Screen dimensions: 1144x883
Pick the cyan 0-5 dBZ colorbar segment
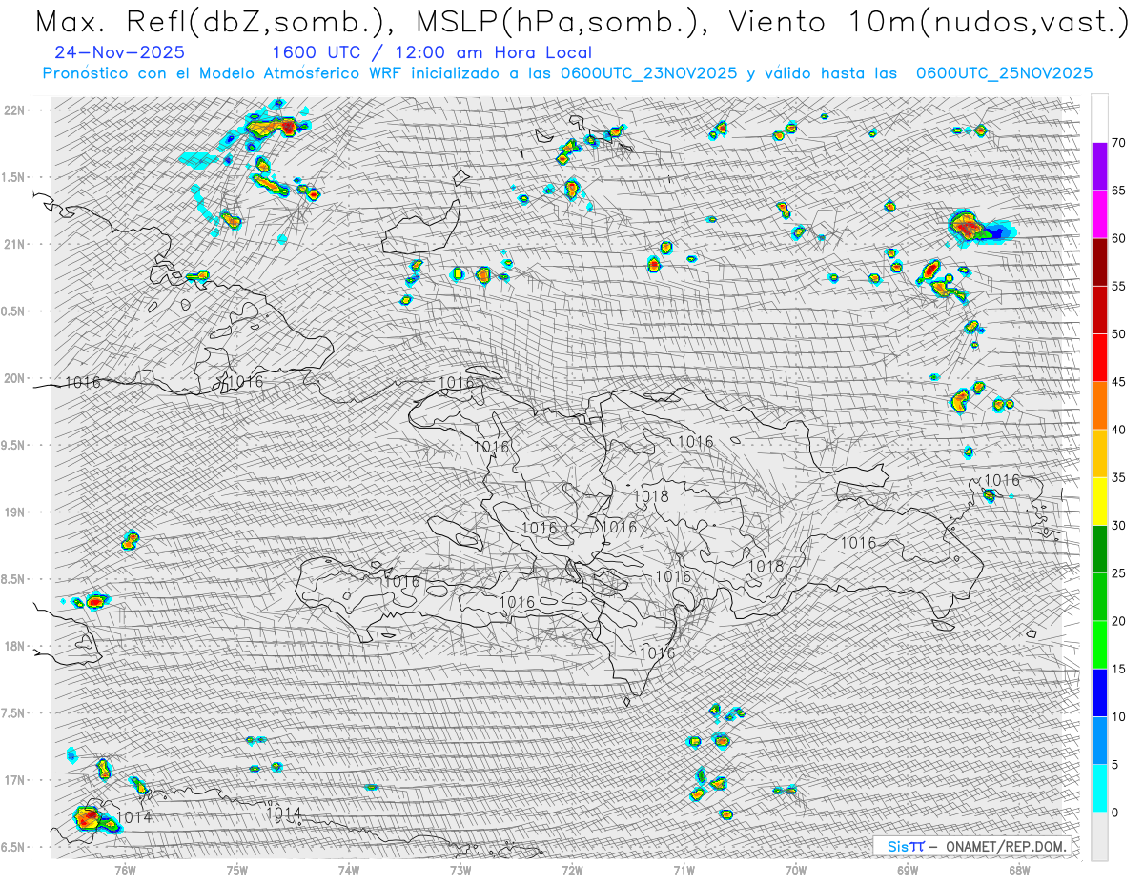[1099, 788]
